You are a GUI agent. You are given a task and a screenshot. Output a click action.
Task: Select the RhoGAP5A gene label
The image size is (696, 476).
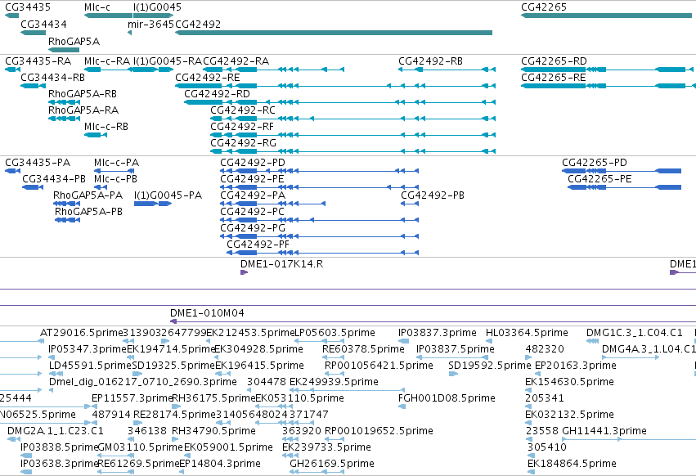74,41
